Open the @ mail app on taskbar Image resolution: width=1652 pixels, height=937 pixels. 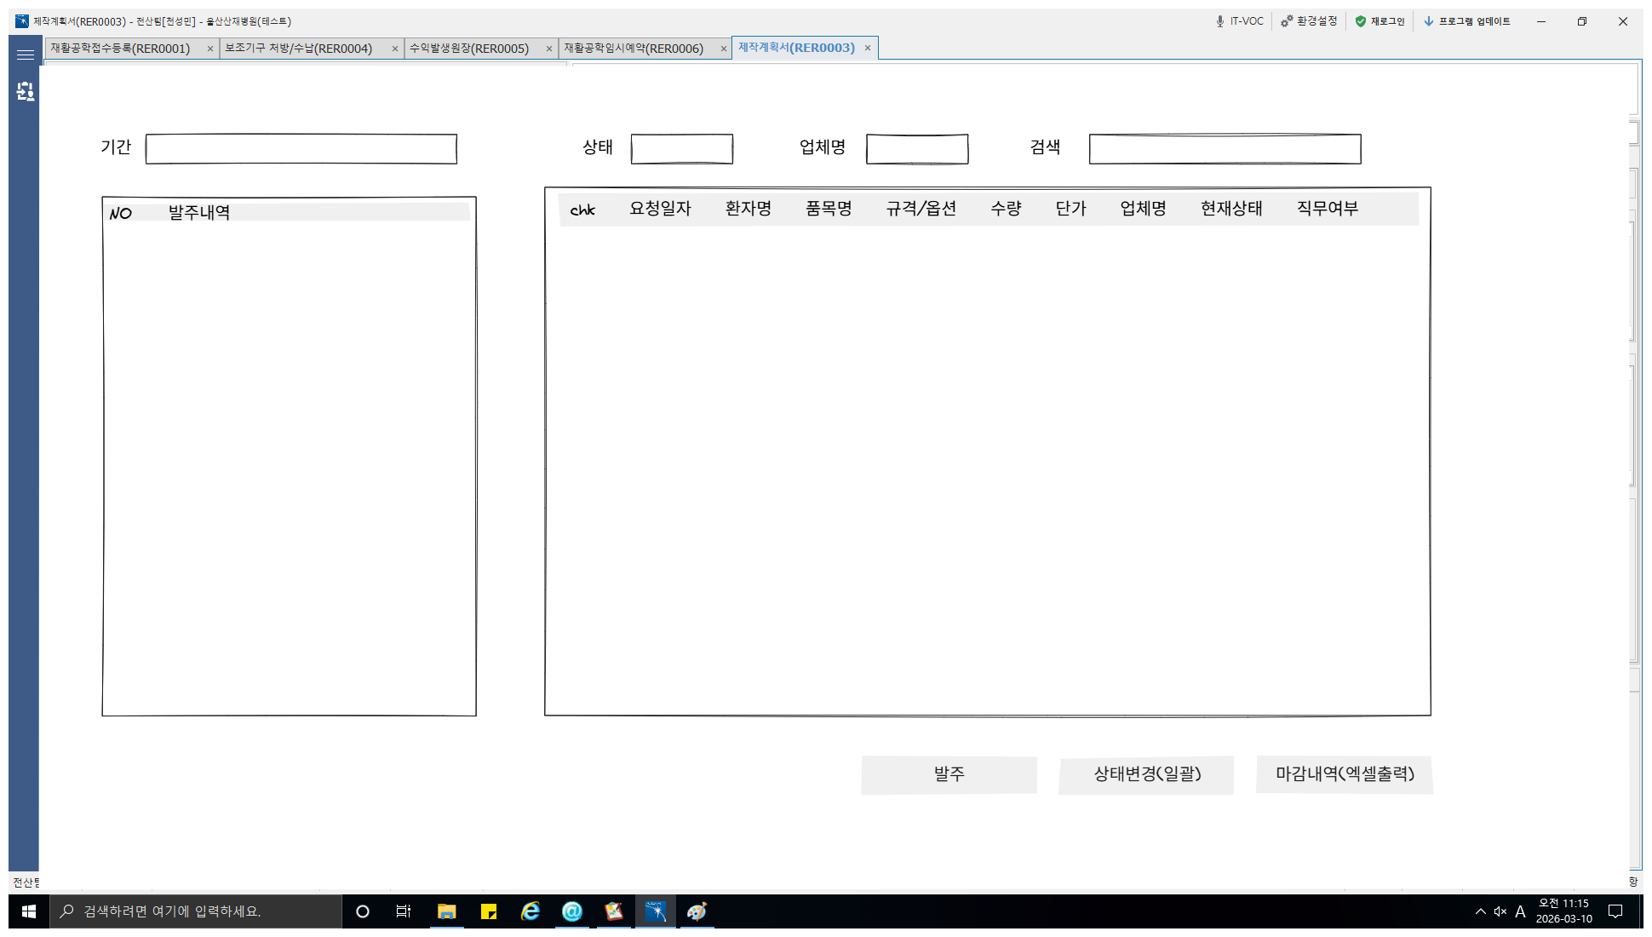[572, 911]
